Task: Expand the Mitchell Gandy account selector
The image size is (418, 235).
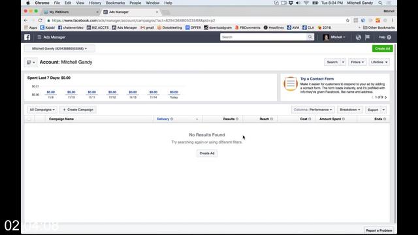Action: click(x=59, y=48)
